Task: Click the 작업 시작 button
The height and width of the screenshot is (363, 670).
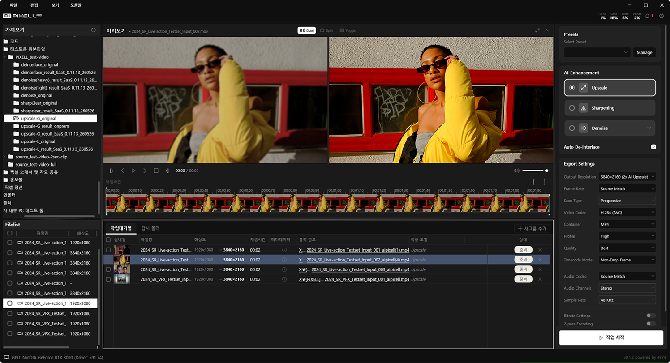Action: click(x=611, y=337)
